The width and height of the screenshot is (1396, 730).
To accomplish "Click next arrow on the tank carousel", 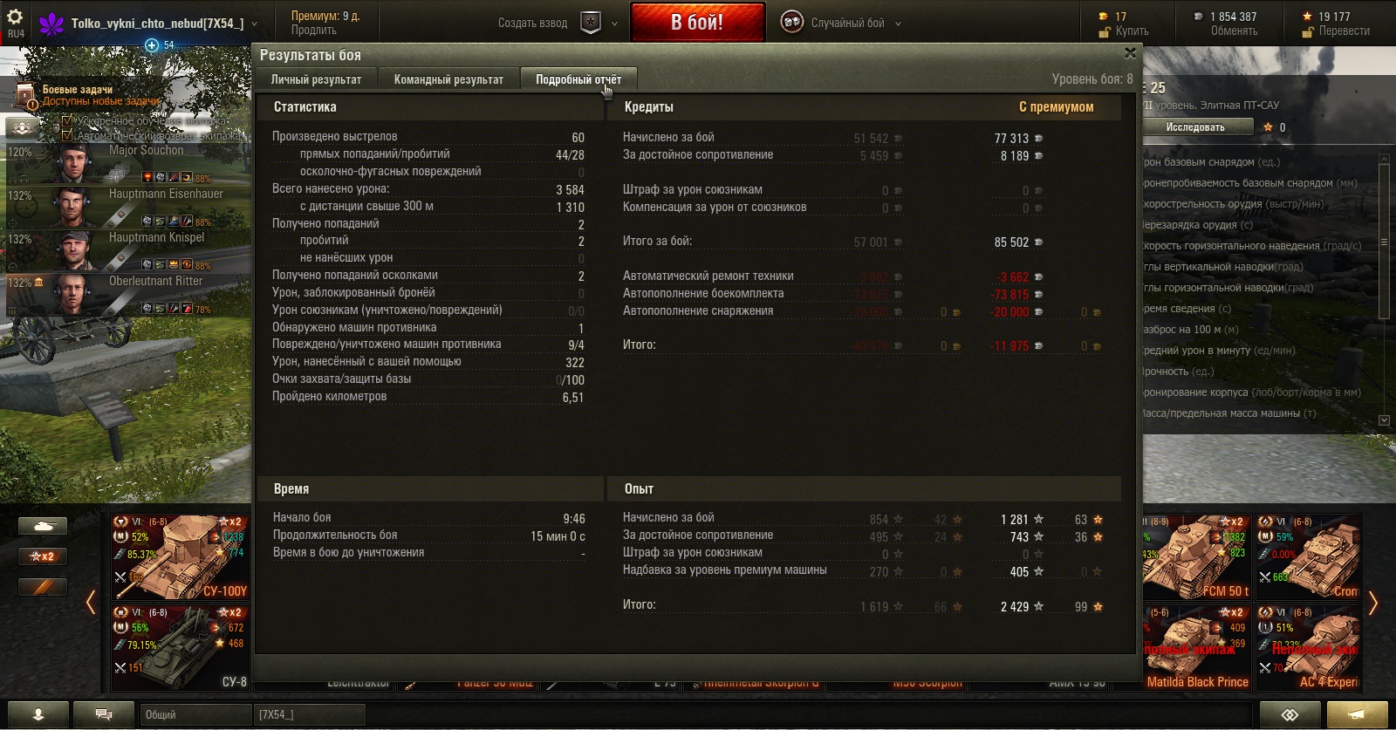I will point(1372,603).
